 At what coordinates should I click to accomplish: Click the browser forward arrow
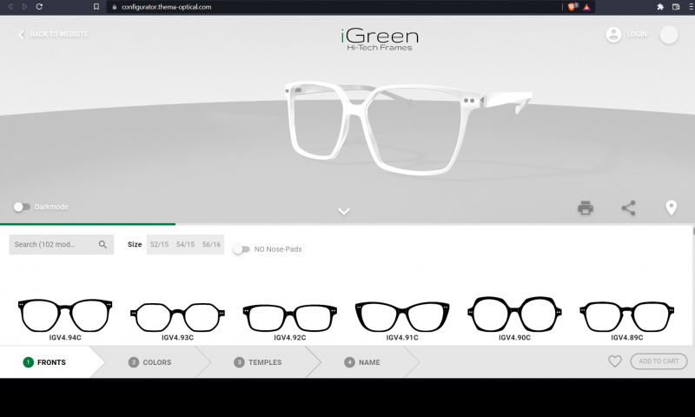(24, 7)
